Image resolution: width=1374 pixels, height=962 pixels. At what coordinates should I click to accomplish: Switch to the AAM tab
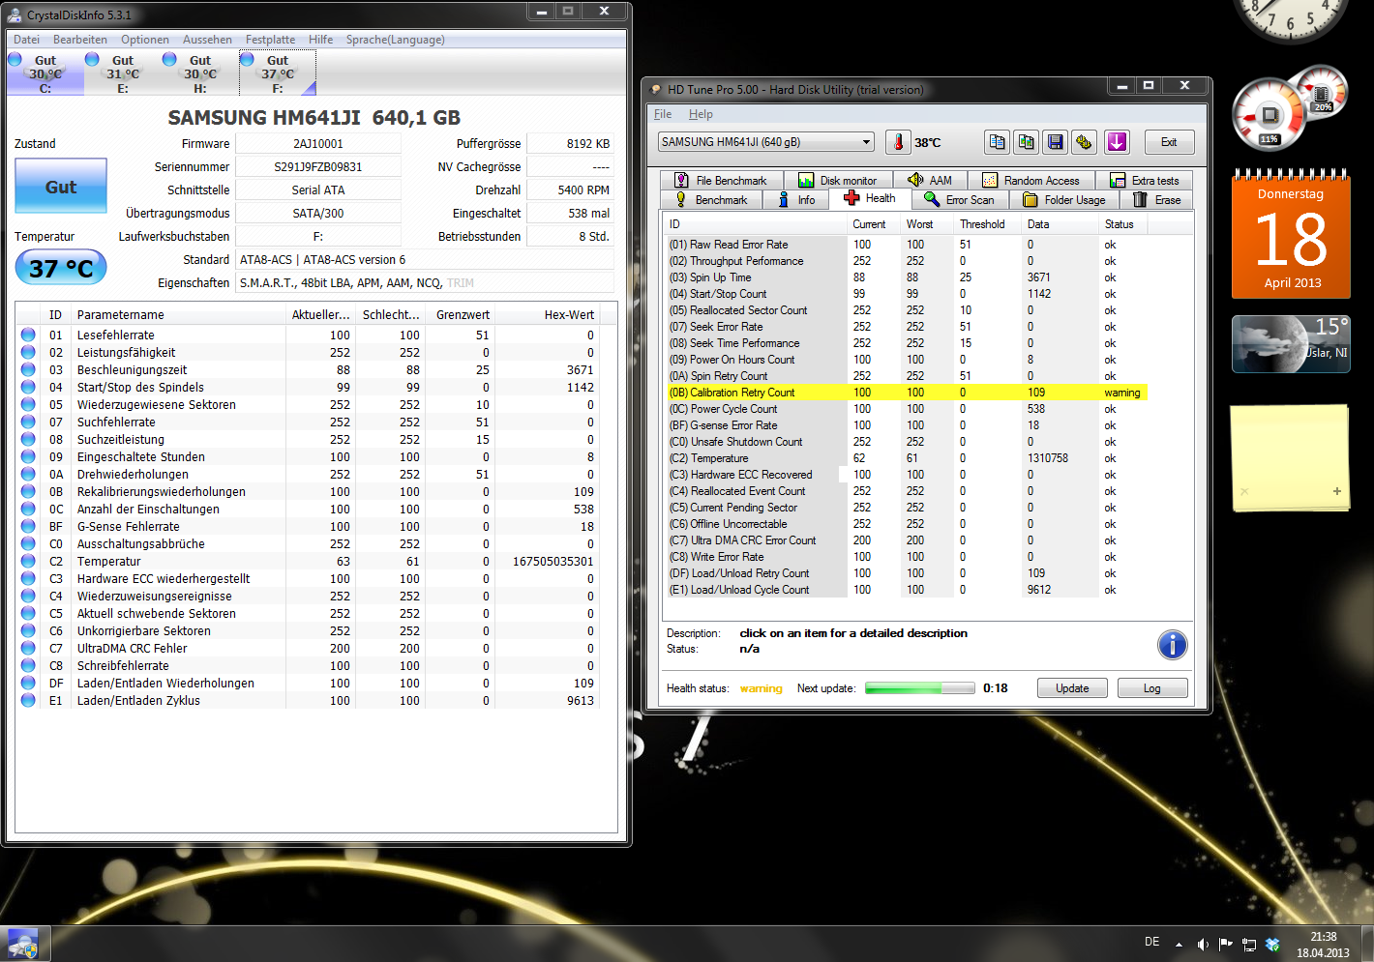click(x=930, y=181)
